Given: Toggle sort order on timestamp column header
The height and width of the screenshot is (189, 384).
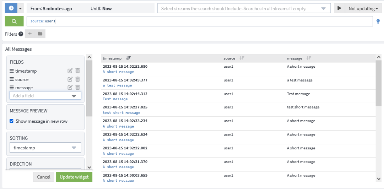Looking at the screenshot, I should point(128,58).
